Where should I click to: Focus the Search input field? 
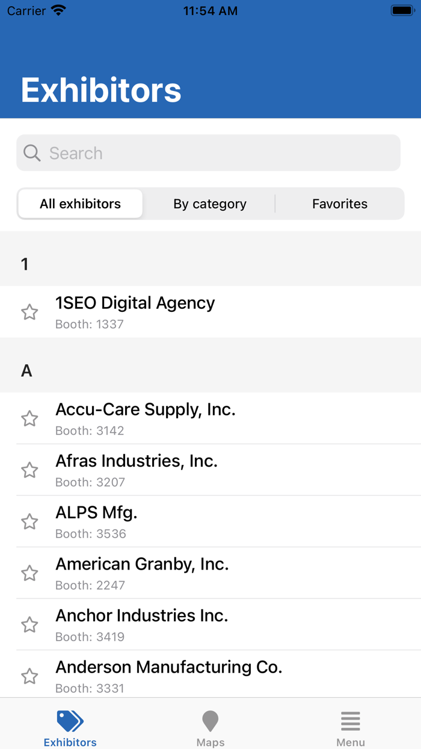coord(223,153)
